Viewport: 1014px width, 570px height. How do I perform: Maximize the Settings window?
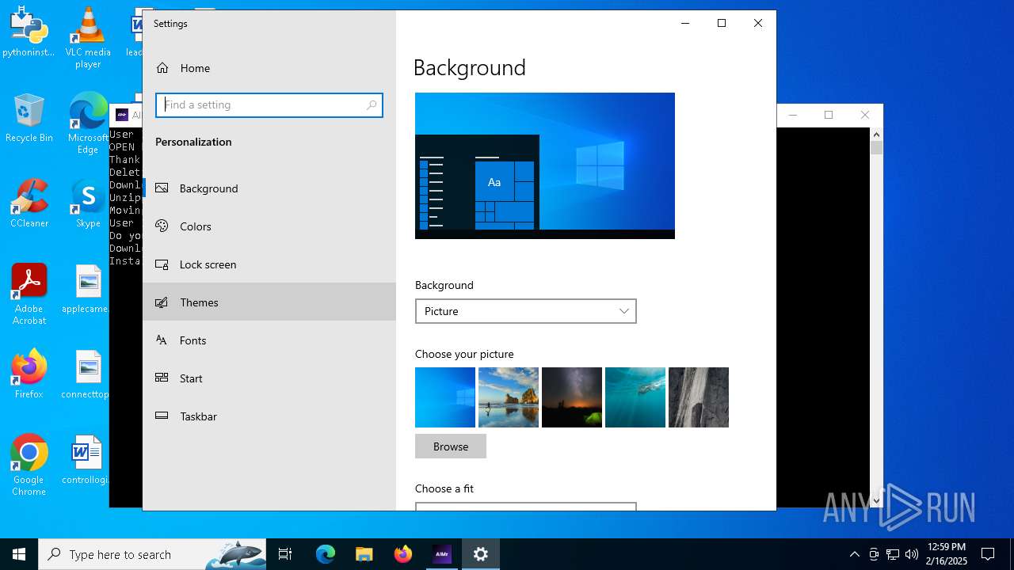pos(722,23)
